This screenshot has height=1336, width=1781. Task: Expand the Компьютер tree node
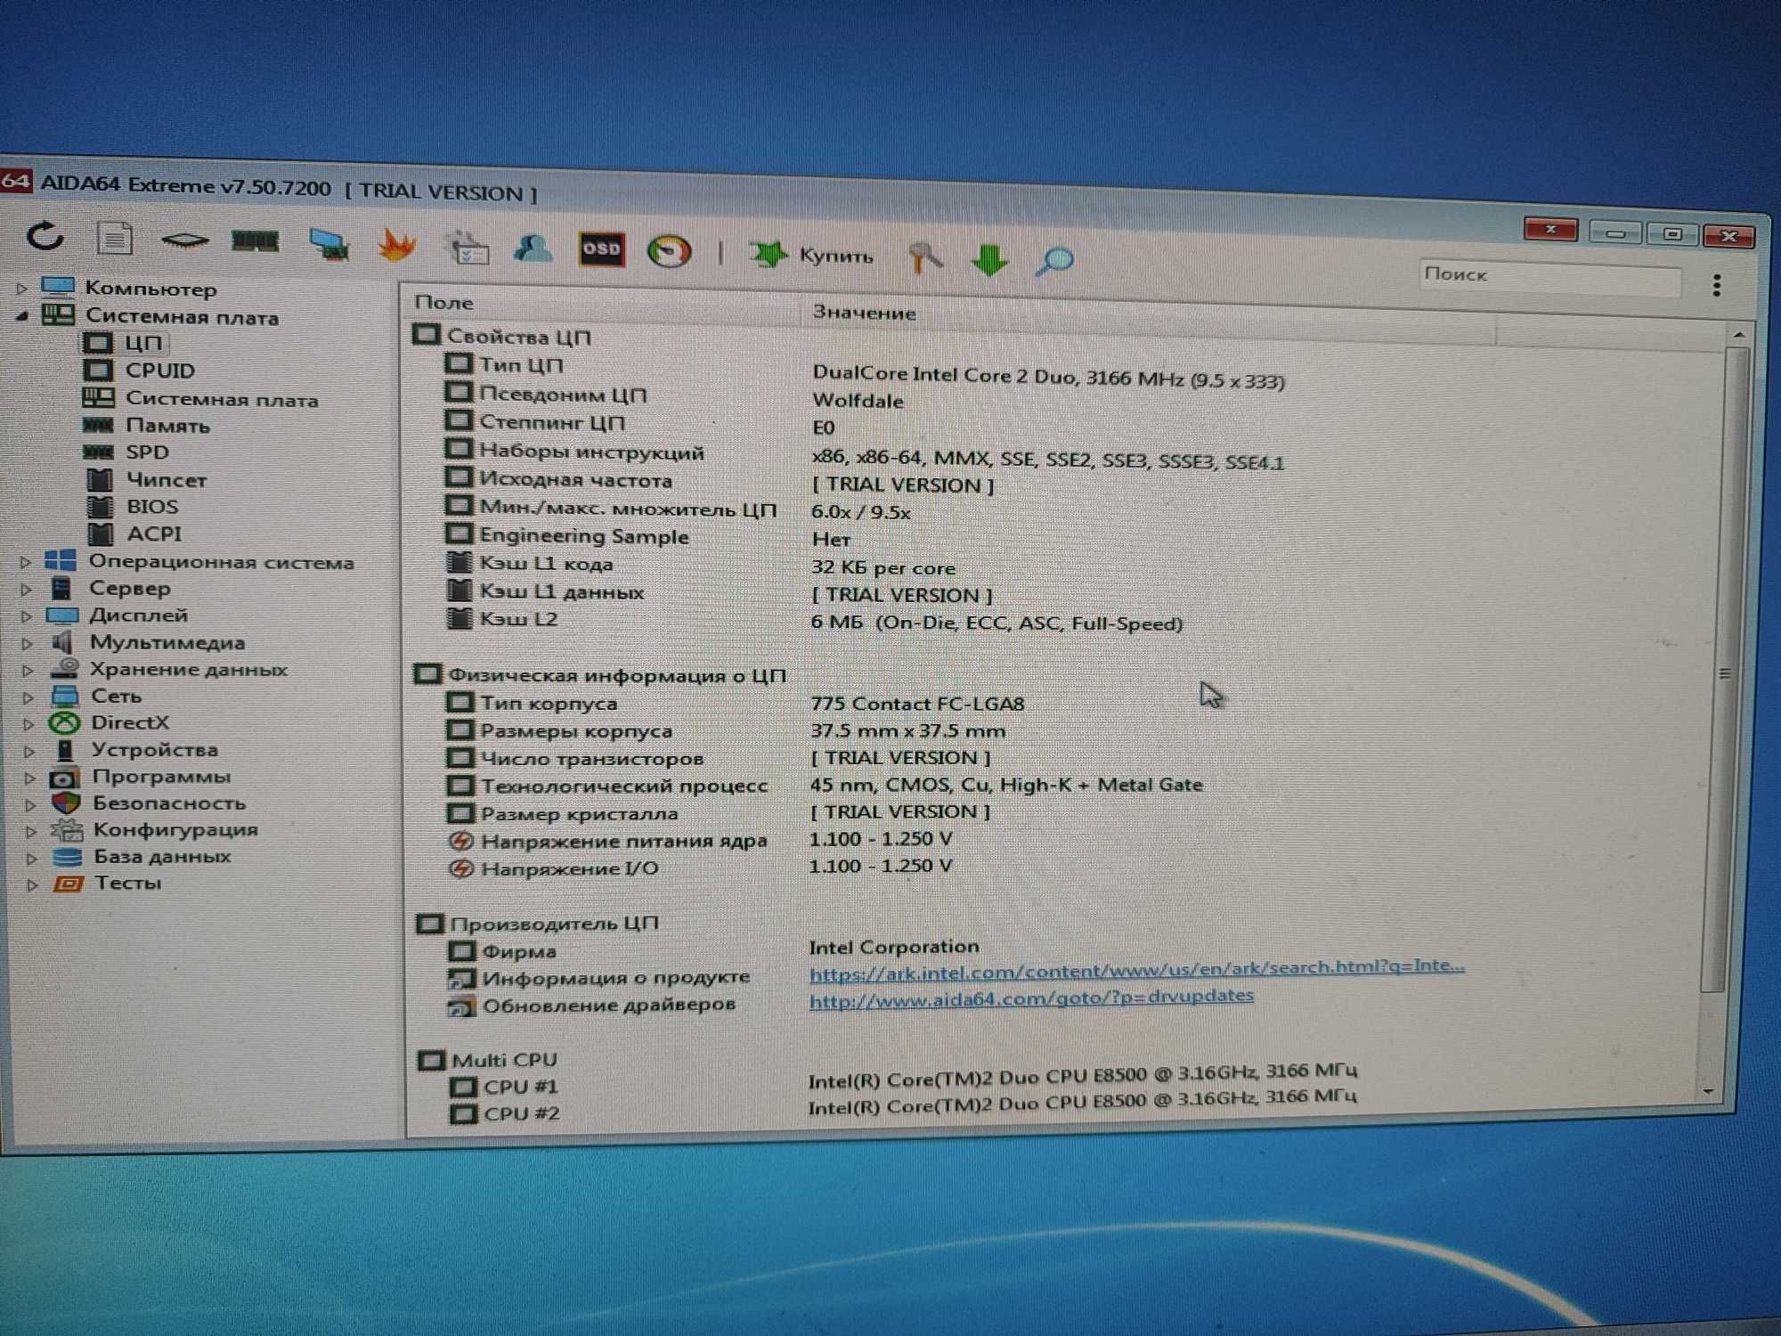tap(22, 288)
